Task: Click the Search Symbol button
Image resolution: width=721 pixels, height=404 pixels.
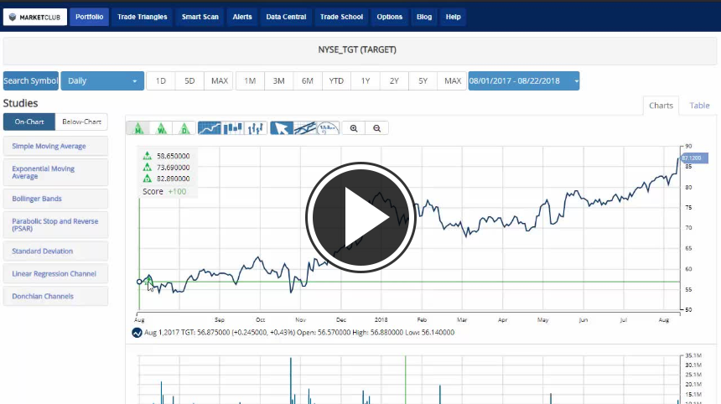Action: coord(31,81)
